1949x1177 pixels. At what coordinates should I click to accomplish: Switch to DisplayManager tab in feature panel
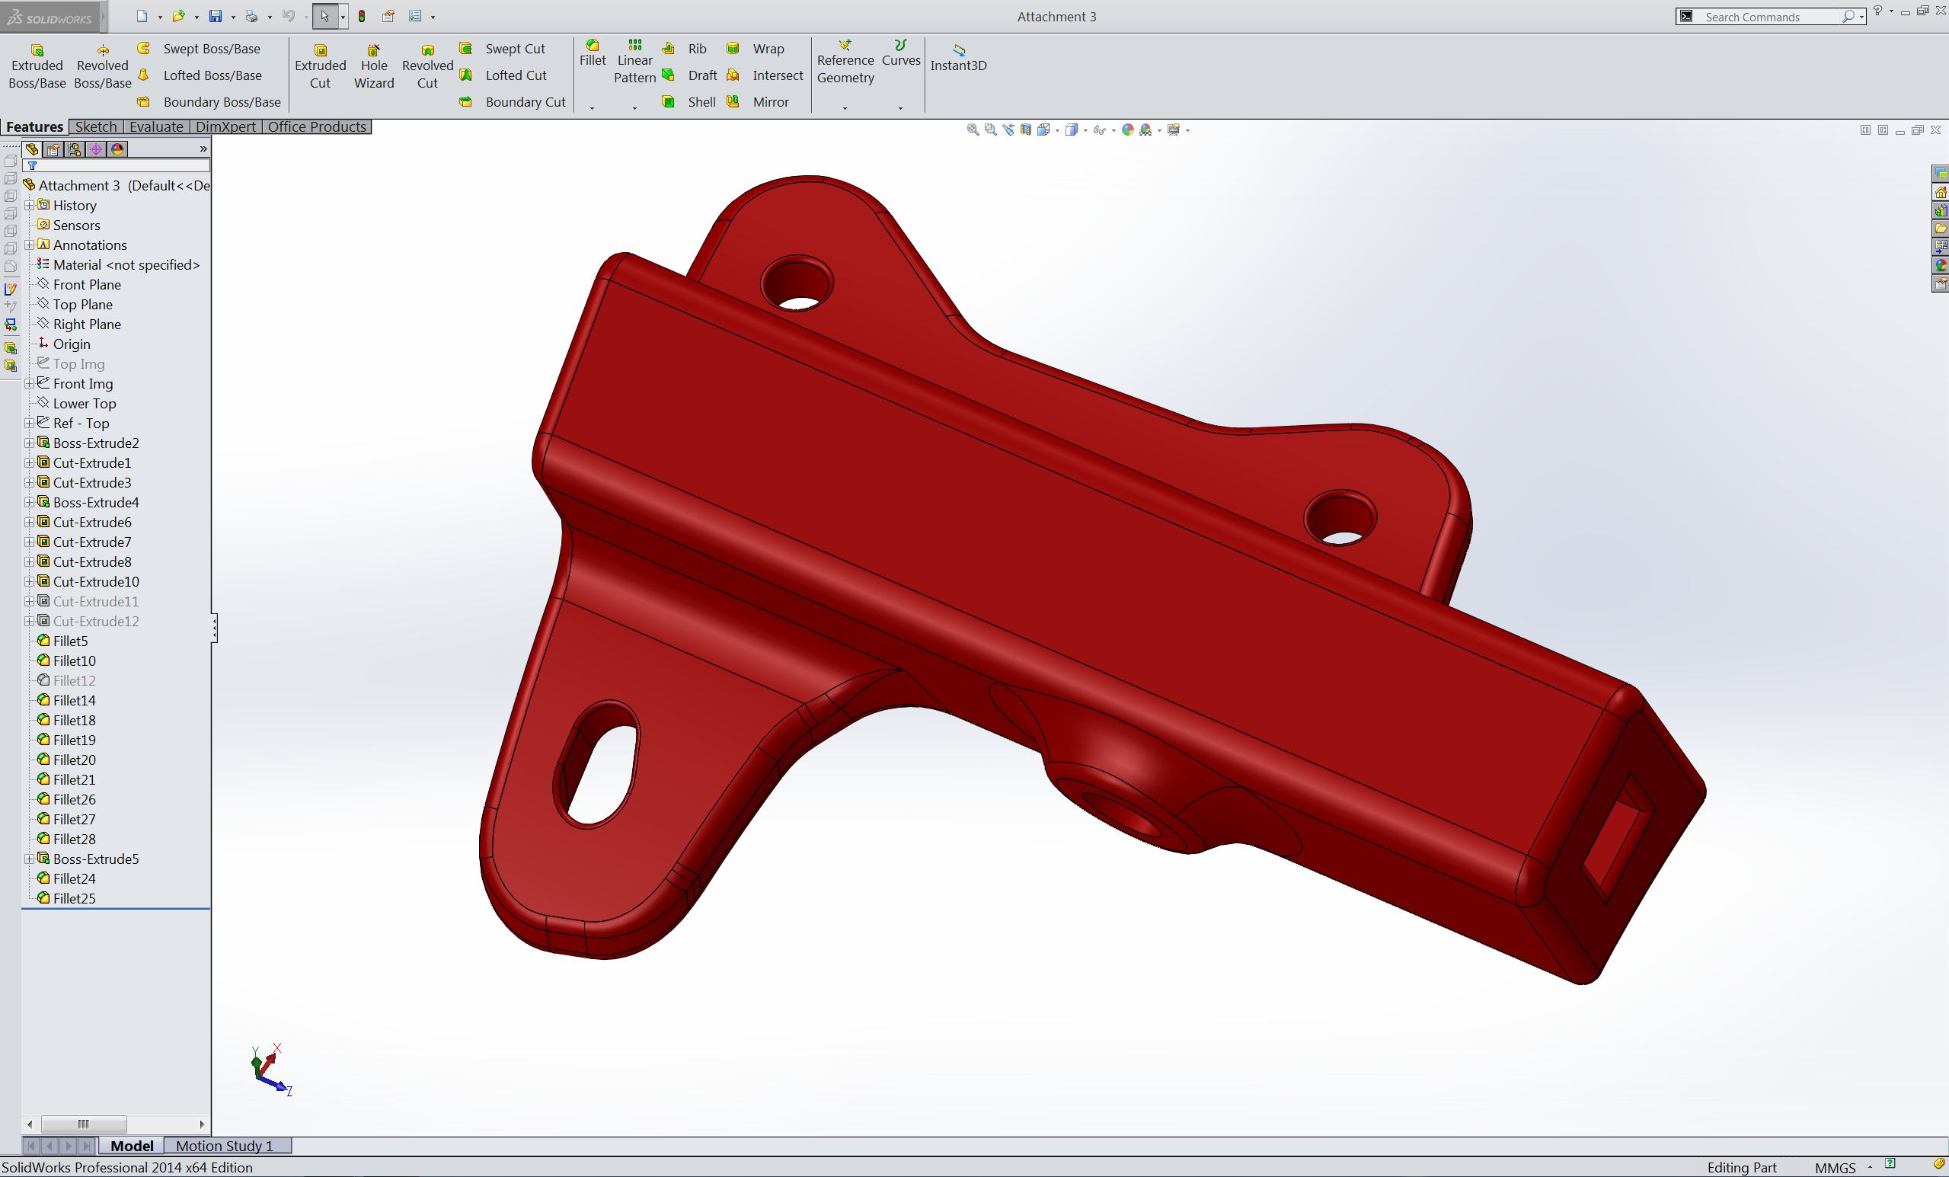tap(118, 149)
